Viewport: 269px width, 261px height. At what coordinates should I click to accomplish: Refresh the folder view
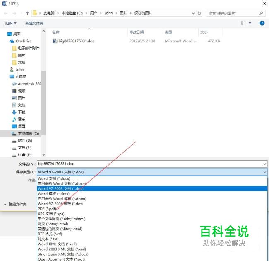pos(199,13)
